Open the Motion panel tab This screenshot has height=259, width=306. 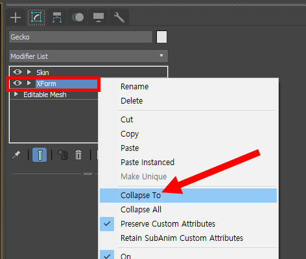[78, 17]
